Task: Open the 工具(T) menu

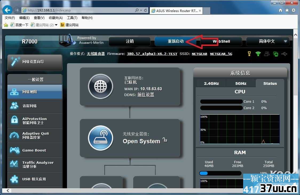Action: pyautogui.click(x=72, y=18)
